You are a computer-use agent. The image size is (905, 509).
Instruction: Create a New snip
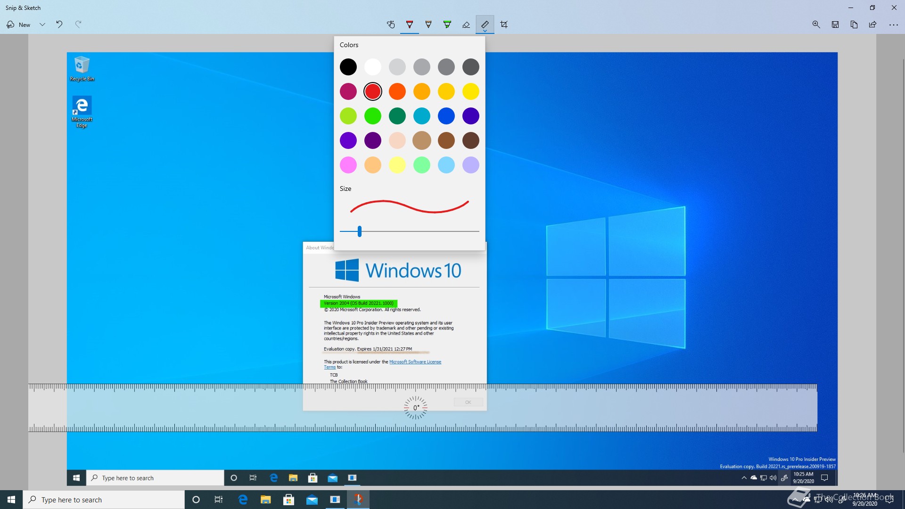pyautogui.click(x=19, y=25)
